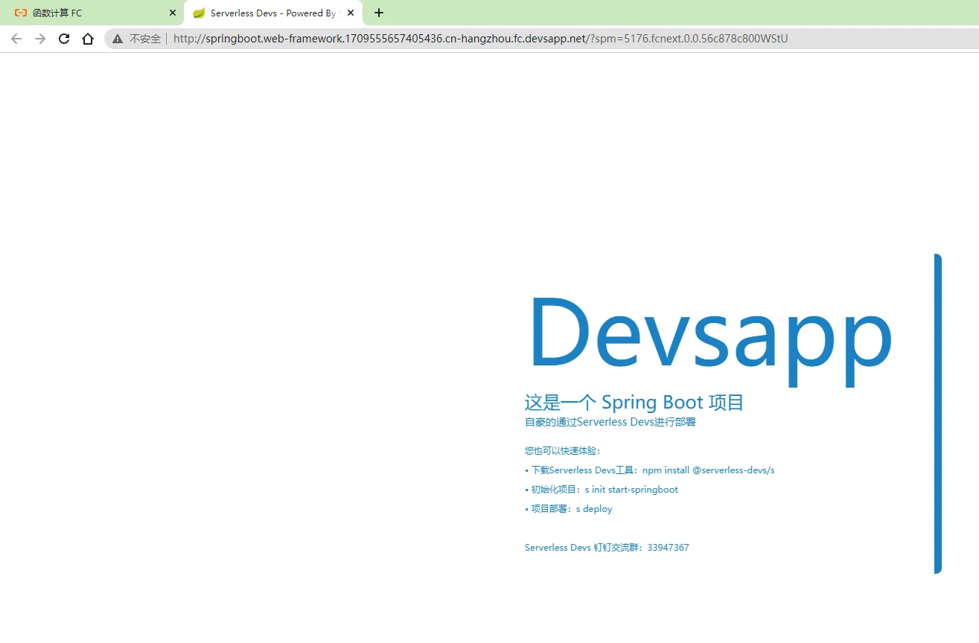Reload the page with the refresh icon
979x643 pixels.
coord(64,39)
